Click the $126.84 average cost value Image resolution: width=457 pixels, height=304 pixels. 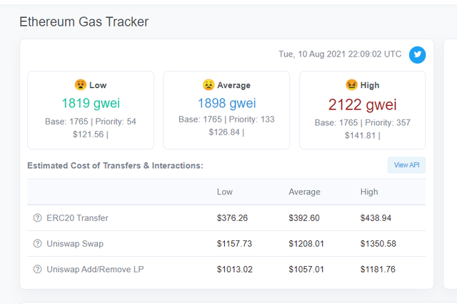click(224, 132)
